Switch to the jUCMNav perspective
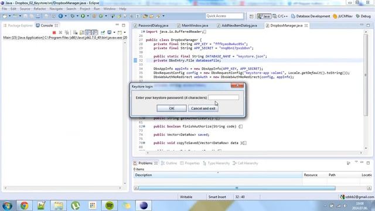This screenshot has height=211, width=375. (343, 16)
